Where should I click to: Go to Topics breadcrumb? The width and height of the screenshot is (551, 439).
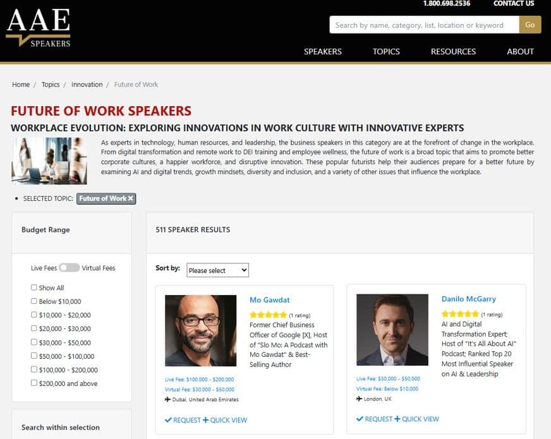tap(51, 85)
